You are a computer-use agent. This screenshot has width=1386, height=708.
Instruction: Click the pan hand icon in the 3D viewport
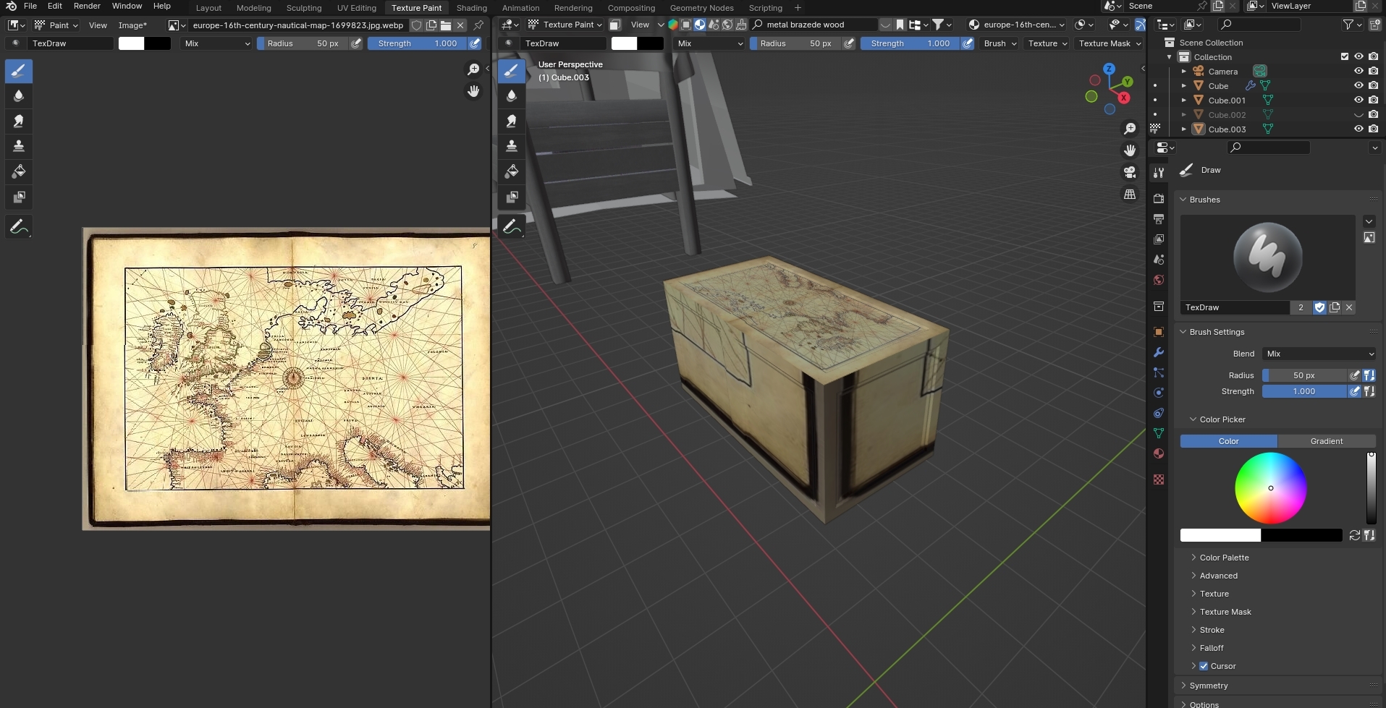[x=1130, y=150]
